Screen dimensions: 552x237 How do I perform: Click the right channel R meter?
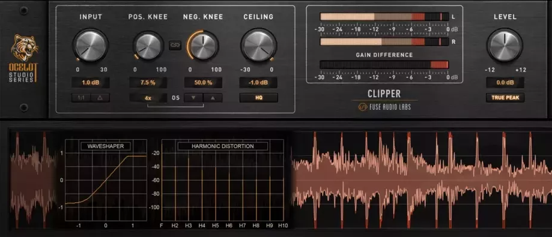click(x=384, y=42)
